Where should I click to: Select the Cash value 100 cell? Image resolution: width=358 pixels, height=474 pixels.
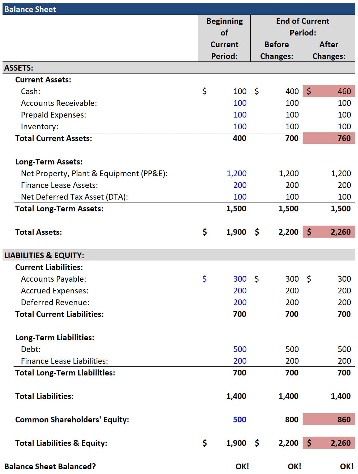239,91
